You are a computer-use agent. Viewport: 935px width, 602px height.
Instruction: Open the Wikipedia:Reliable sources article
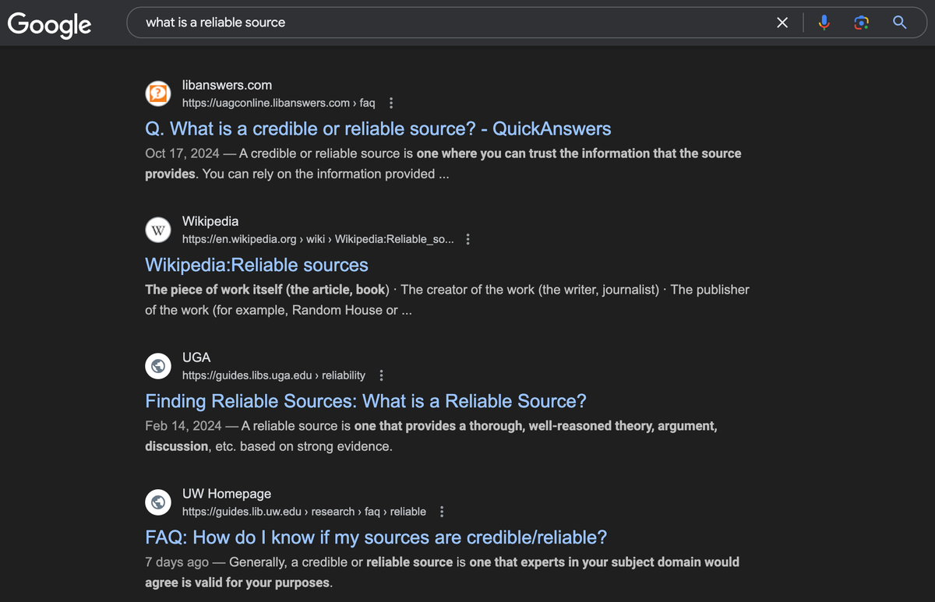point(256,265)
